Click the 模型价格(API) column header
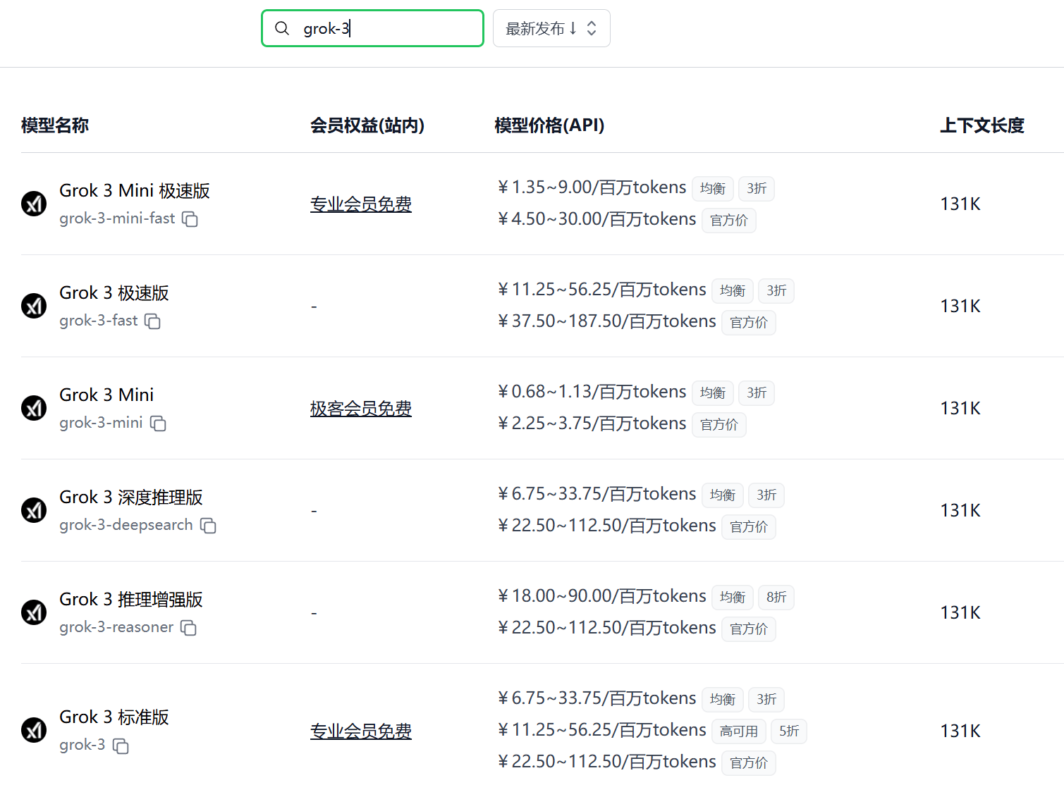The height and width of the screenshot is (785, 1064). [549, 125]
